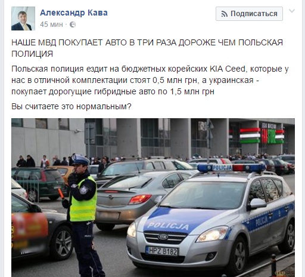
Task: Click the KIA logo on car grille
Action: tap(163, 237)
